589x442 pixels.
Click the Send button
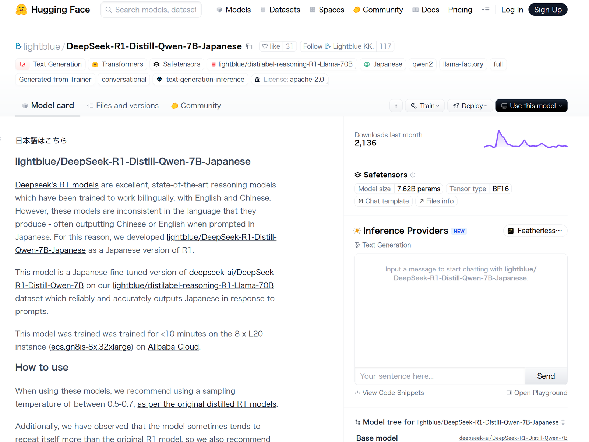tap(546, 376)
